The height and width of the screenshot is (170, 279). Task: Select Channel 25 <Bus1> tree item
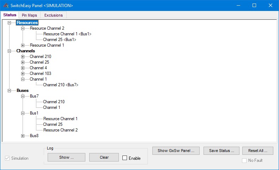59,40
